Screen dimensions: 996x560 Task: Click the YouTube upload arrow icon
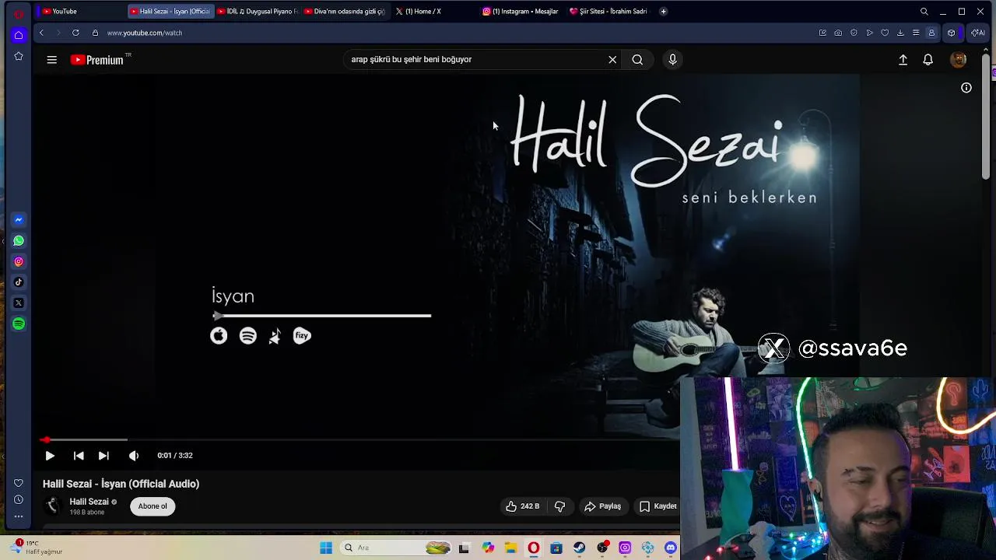pos(903,60)
